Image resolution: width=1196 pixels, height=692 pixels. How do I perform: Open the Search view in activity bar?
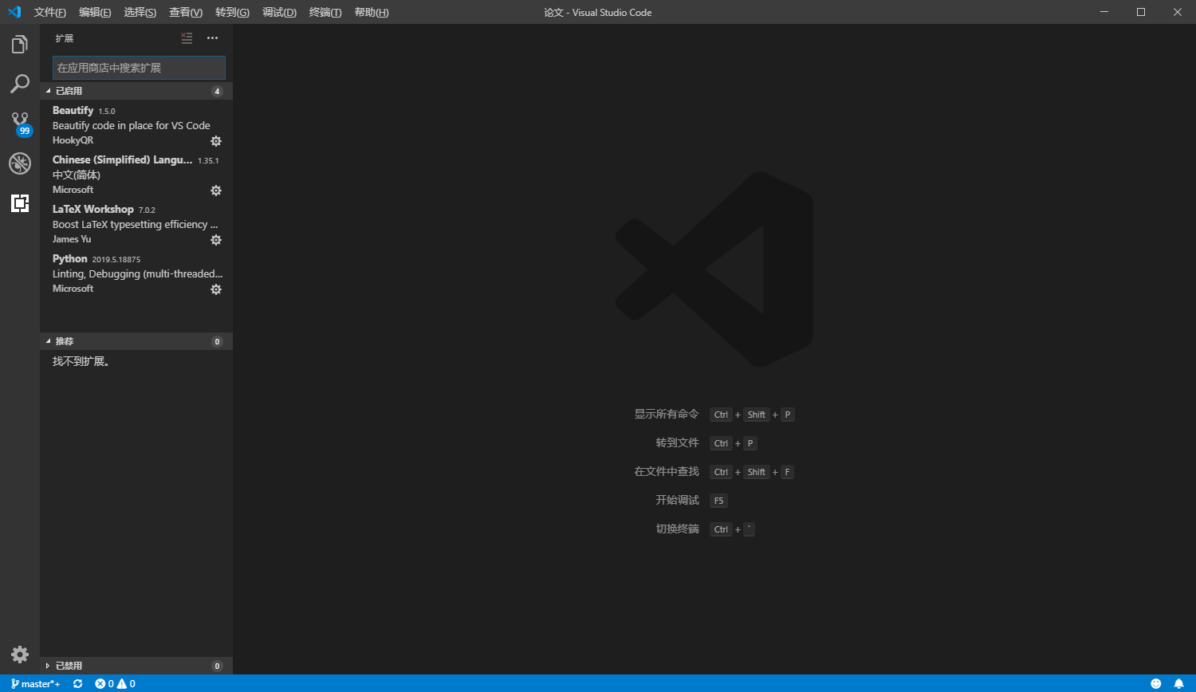20,84
